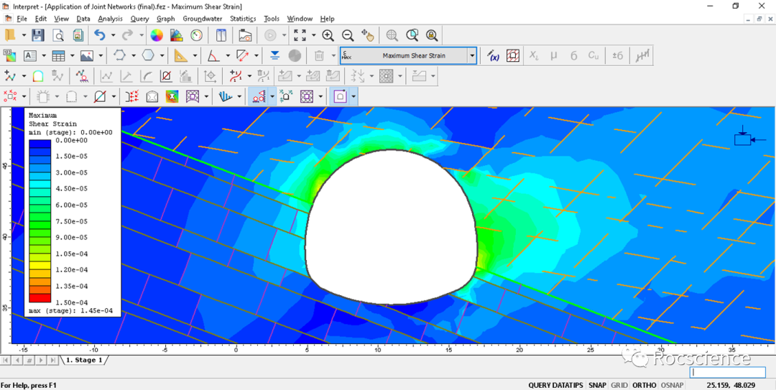Click QUERY DATATIPS in status bar
Viewport: 776px width, 390px height.
pyautogui.click(x=555, y=385)
